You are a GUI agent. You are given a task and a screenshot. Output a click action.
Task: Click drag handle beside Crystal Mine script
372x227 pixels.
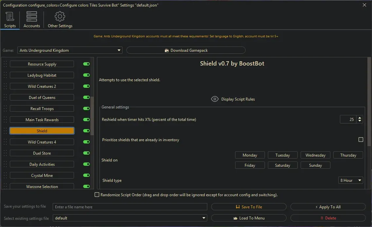click(5, 176)
